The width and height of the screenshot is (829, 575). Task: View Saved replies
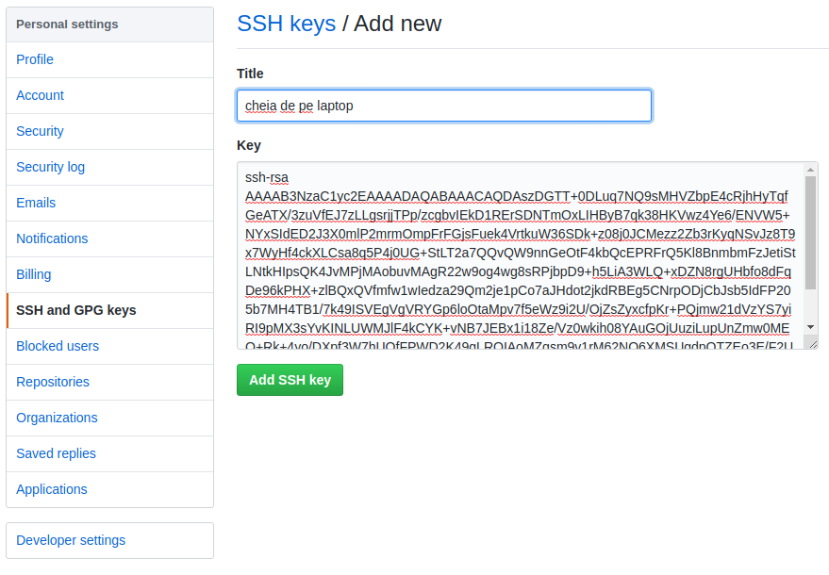57,453
